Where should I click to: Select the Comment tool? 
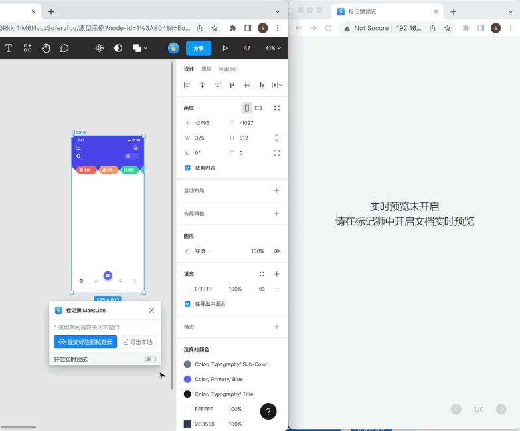pos(64,48)
